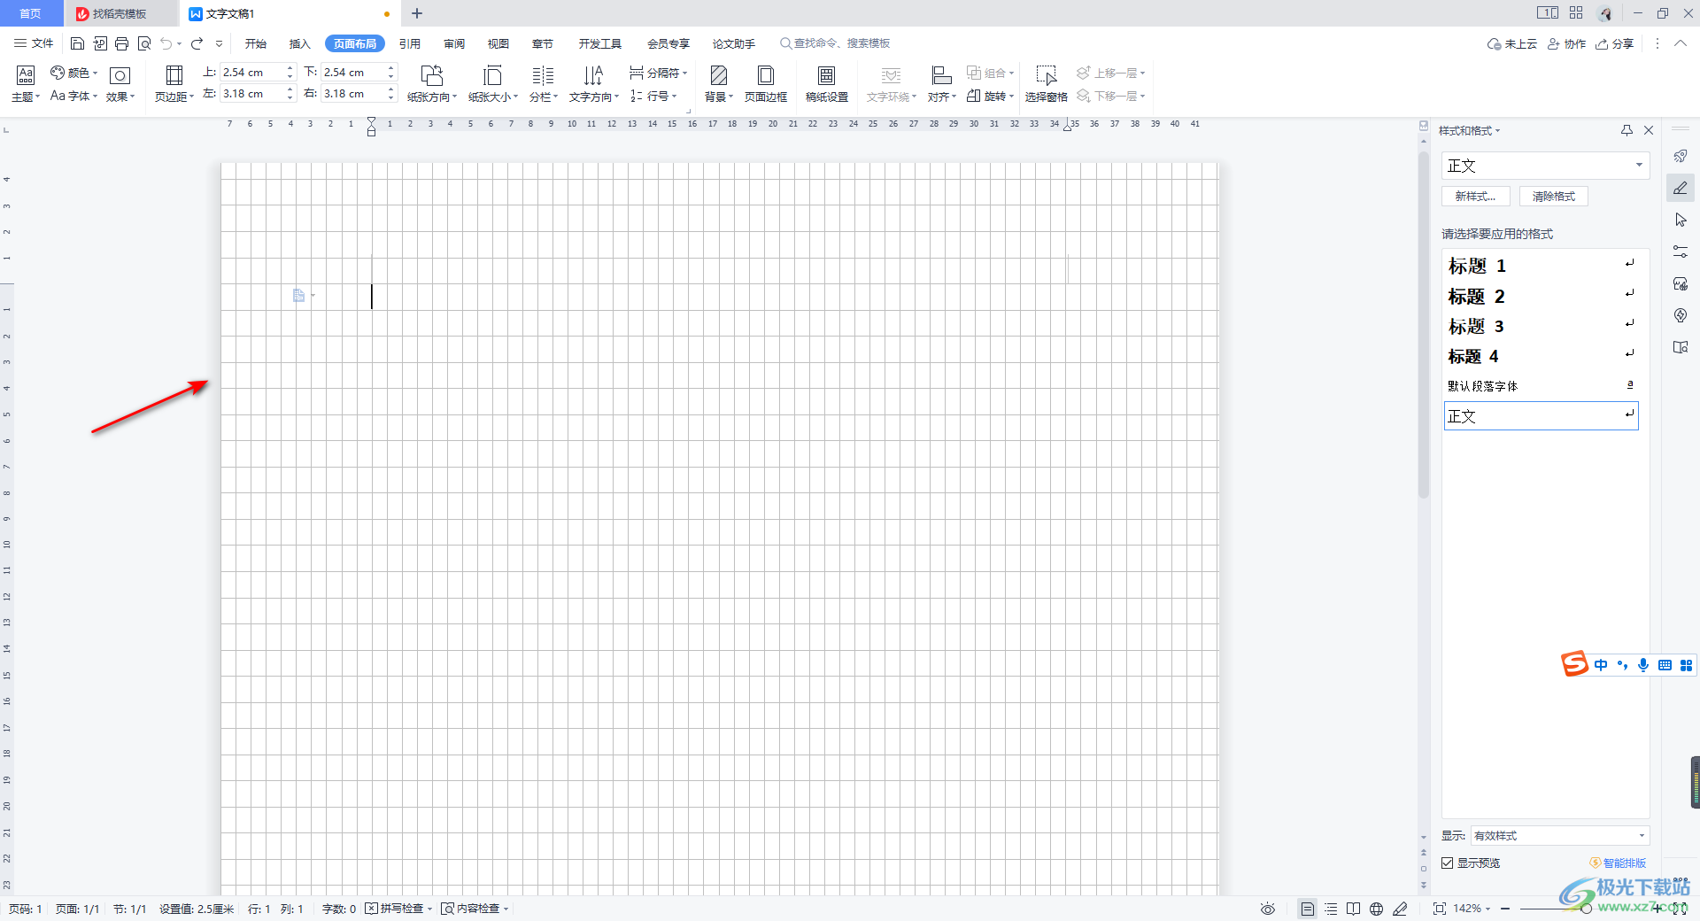Viewport: 1700px width, 921px height.
Task: Toggle 拼写检查 in the status bar
Action: [398, 909]
